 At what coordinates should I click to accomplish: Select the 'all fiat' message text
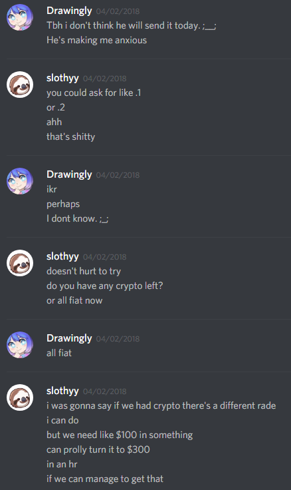click(59, 353)
